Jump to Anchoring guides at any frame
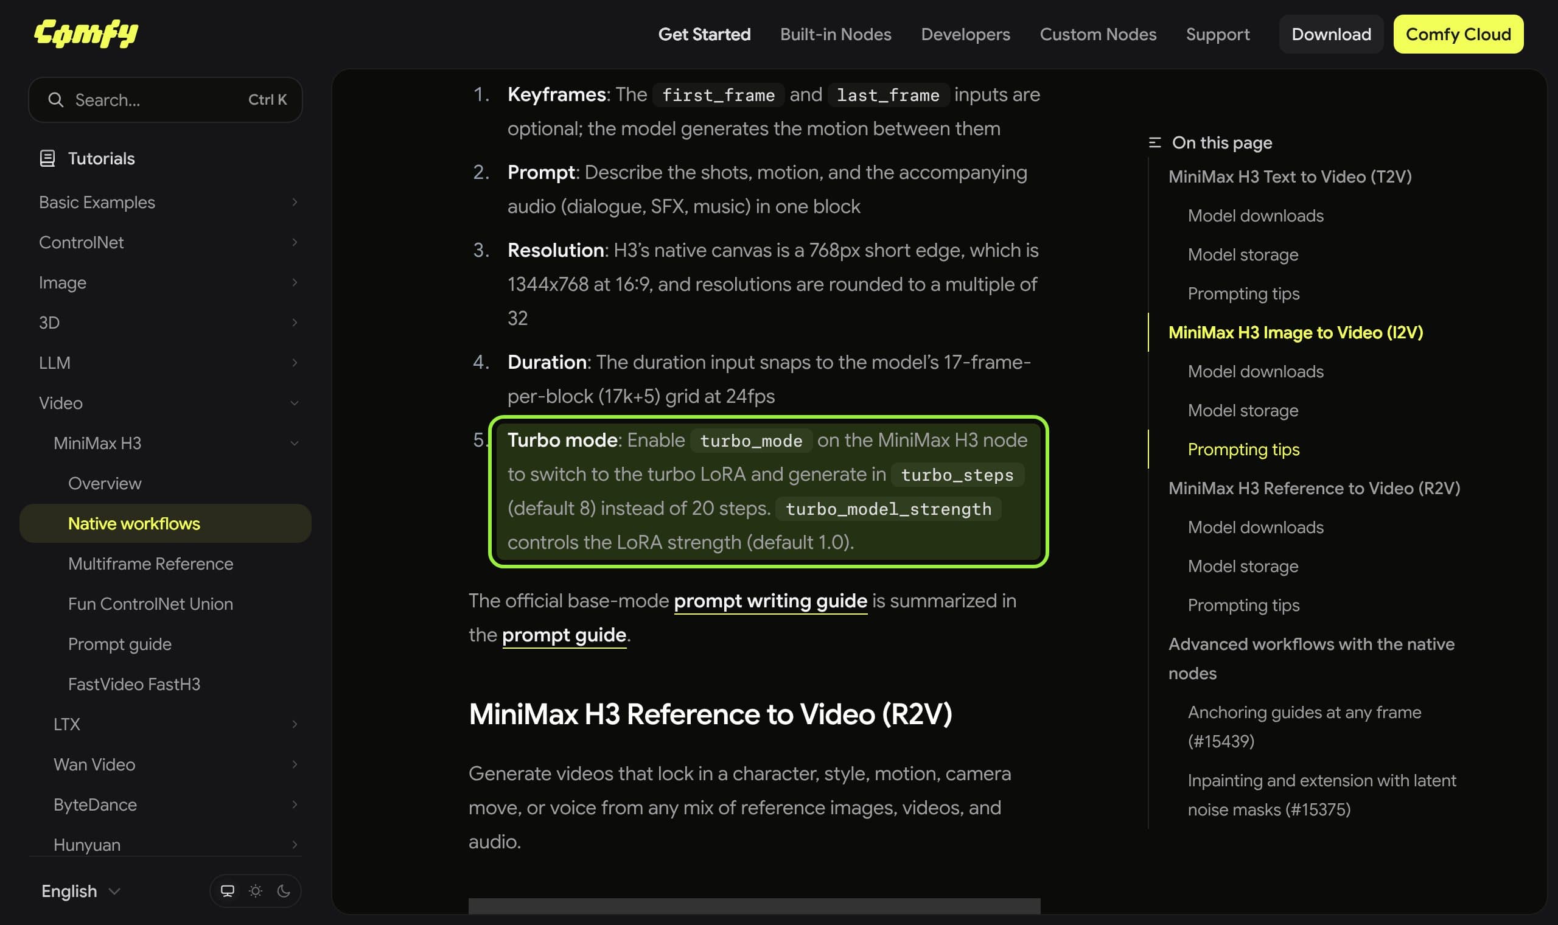Screen dimensions: 1558x925 point(1304,727)
